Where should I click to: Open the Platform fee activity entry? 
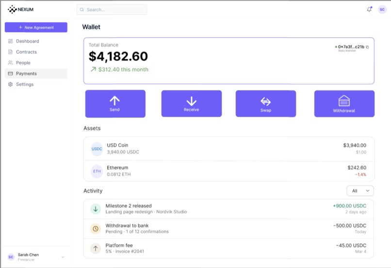228,248
